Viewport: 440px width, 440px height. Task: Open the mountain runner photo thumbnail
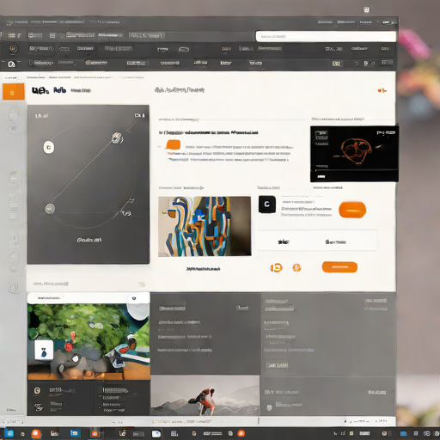pyautogui.click(x=205, y=395)
